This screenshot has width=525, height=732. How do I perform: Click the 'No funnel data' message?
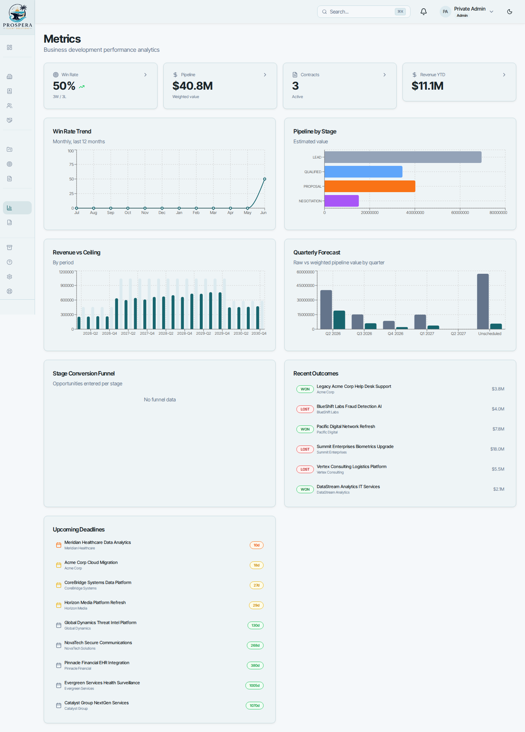click(160, 400)
